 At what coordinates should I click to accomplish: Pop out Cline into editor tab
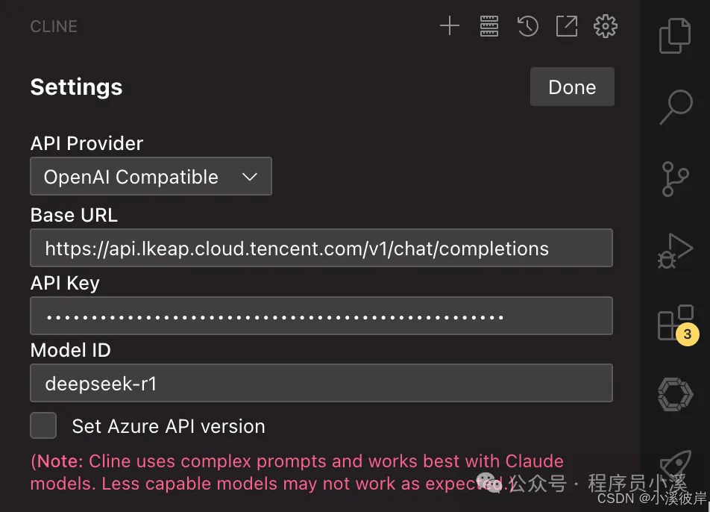coord(567,27)
